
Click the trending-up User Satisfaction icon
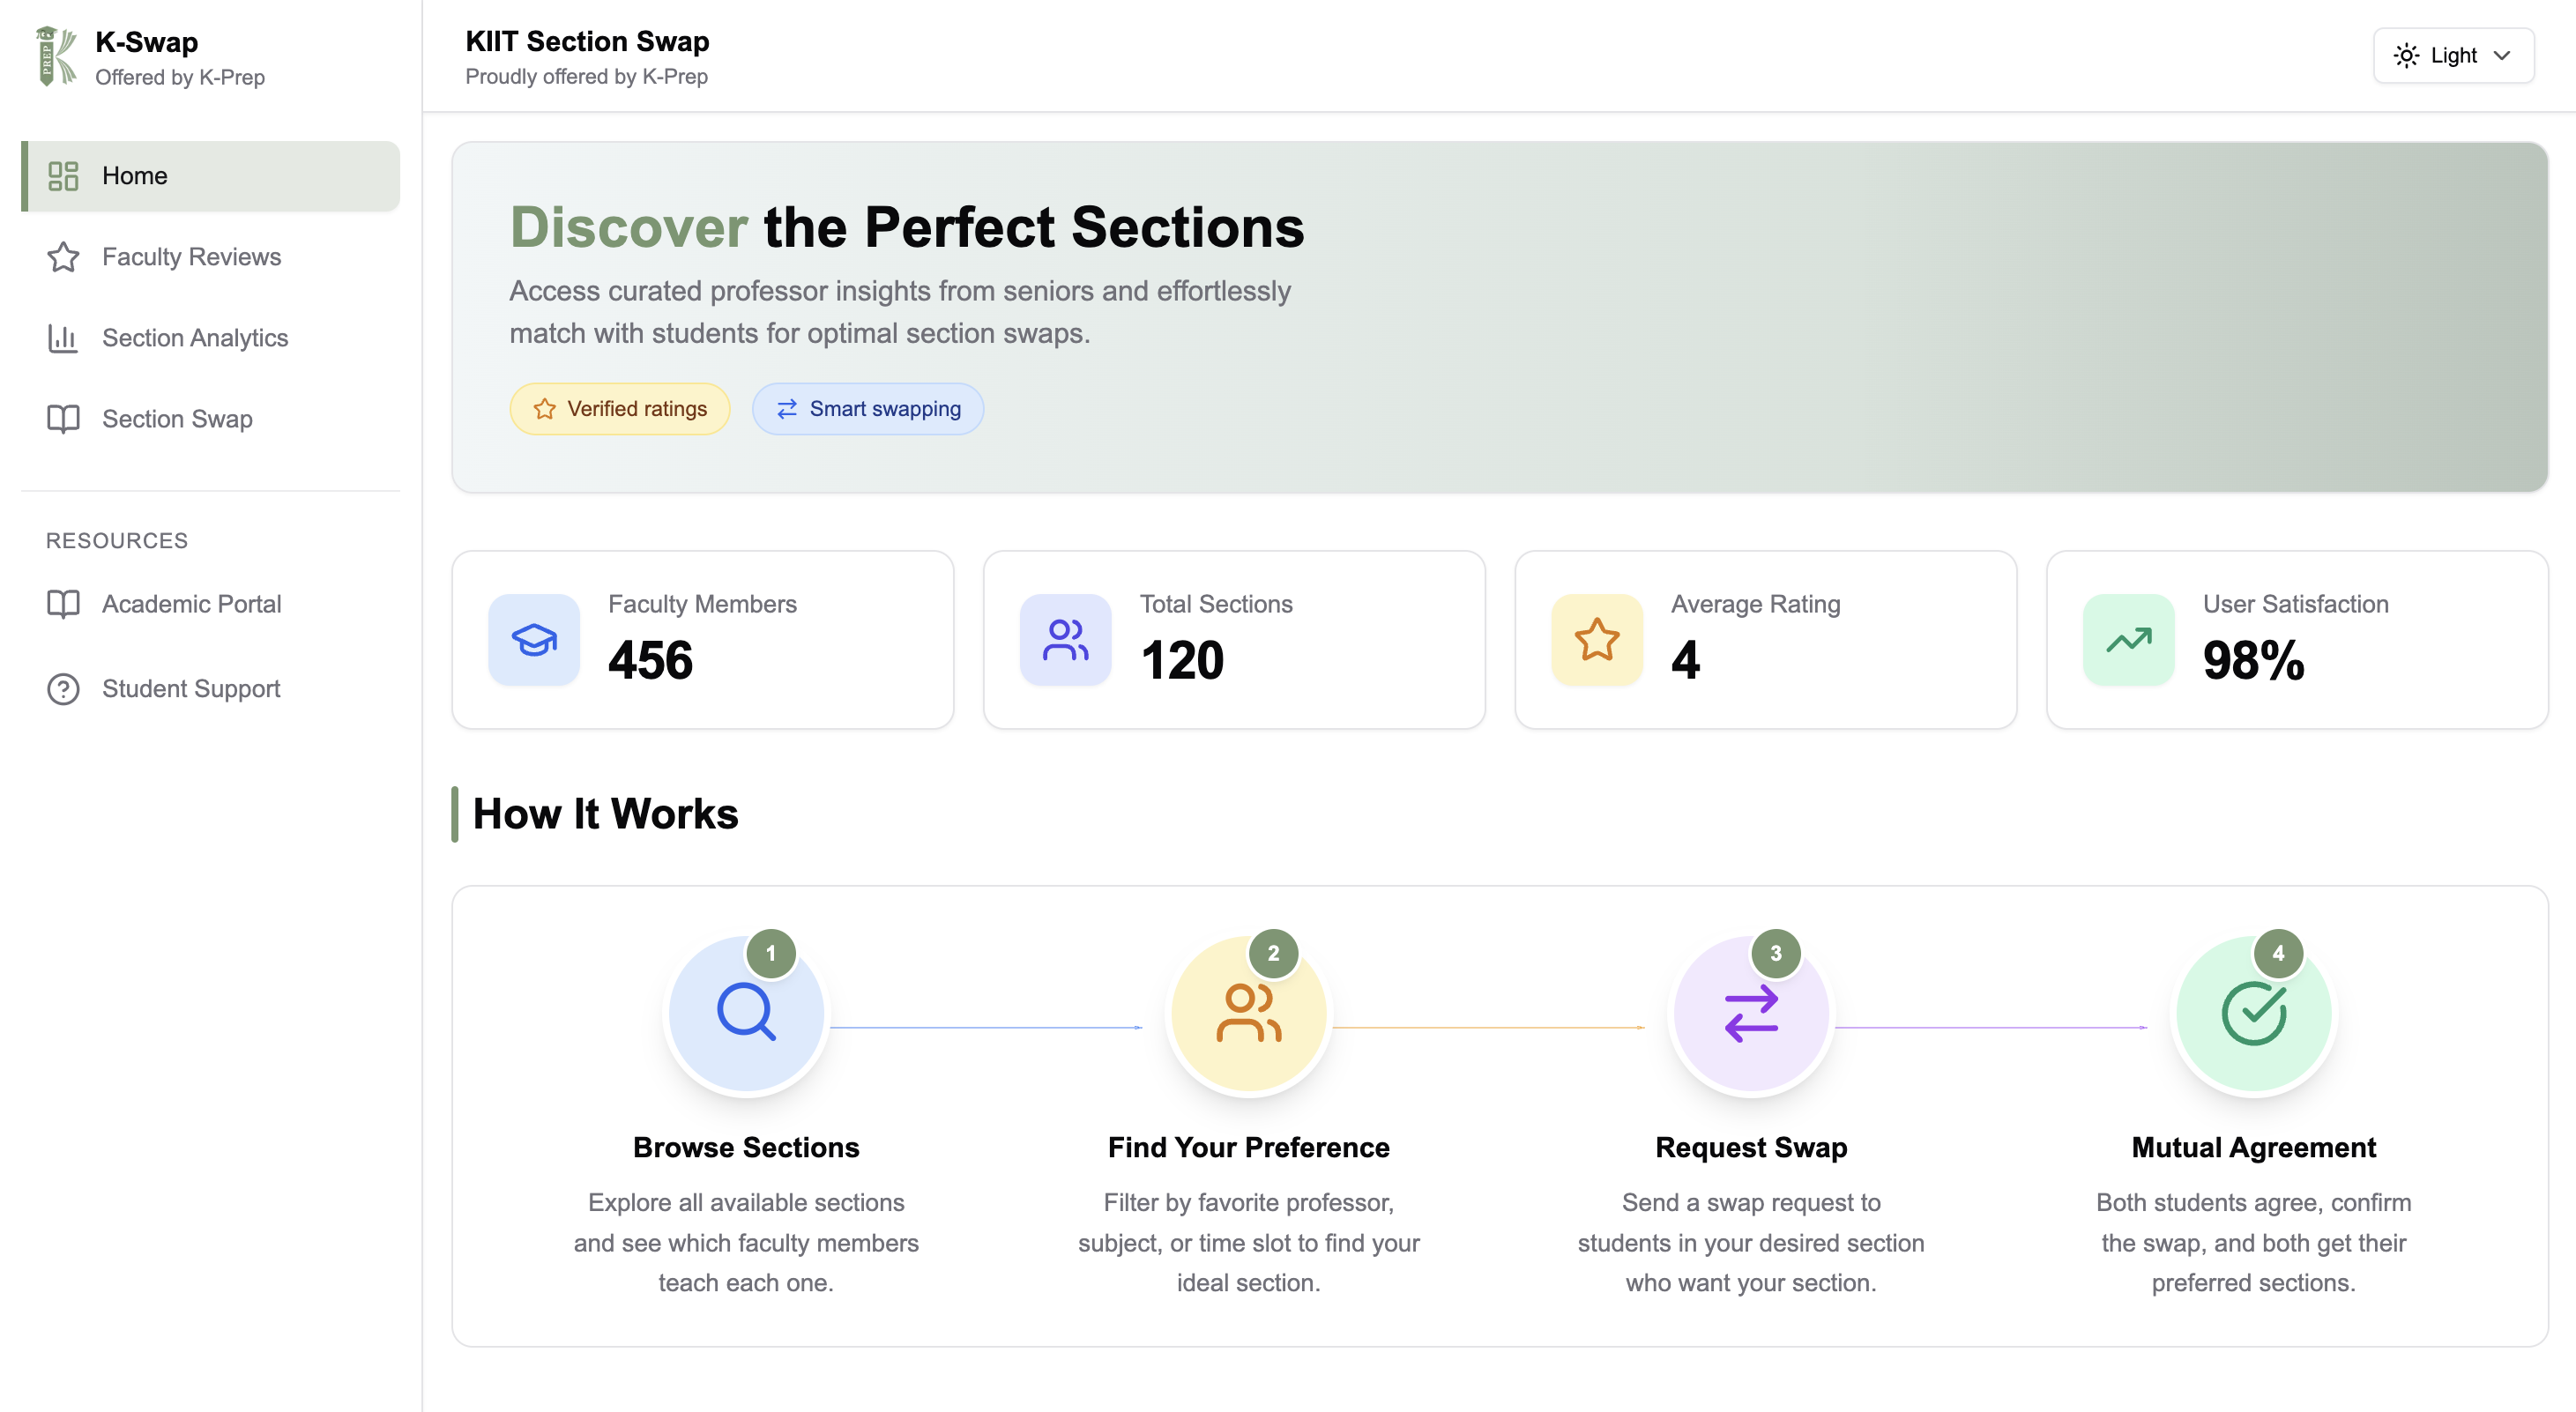tap(2129, 640)
